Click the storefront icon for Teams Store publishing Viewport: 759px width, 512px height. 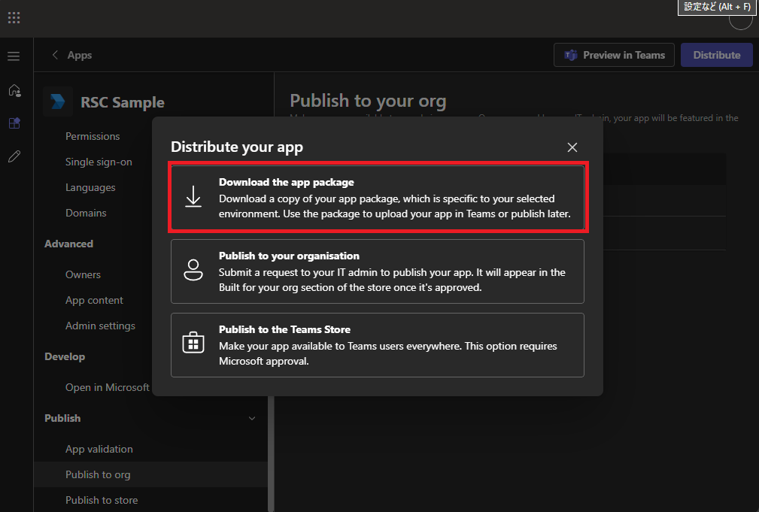tap(194, 342)
